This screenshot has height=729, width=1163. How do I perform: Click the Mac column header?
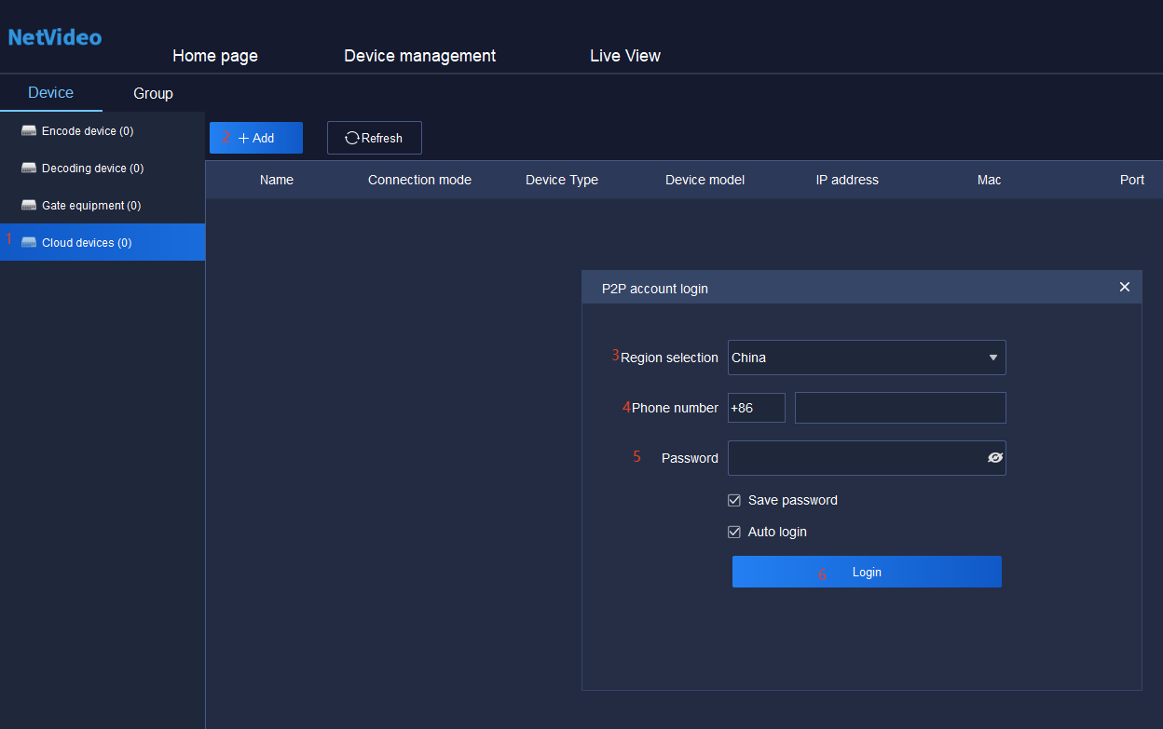(990, 180)
